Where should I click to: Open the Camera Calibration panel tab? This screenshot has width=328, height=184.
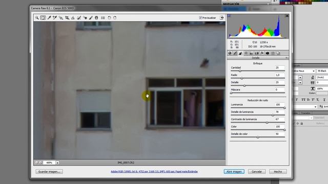(268, 53)
